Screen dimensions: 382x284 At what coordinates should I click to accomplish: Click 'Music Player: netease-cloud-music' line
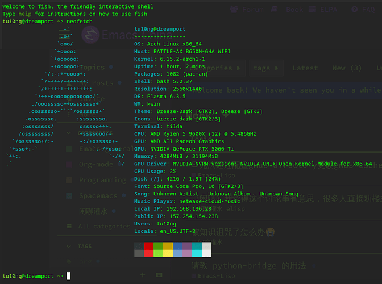[187, 201]
